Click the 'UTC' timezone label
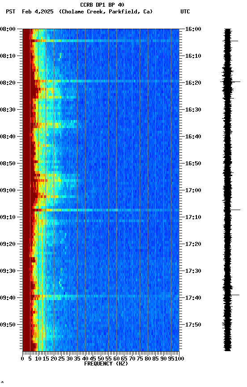 click(185, 12)
